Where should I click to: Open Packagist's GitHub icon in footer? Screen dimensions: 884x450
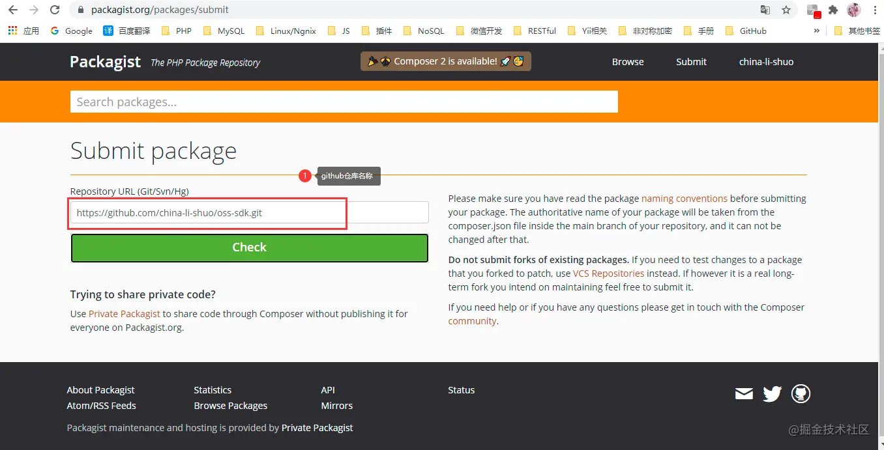point(801,393)
